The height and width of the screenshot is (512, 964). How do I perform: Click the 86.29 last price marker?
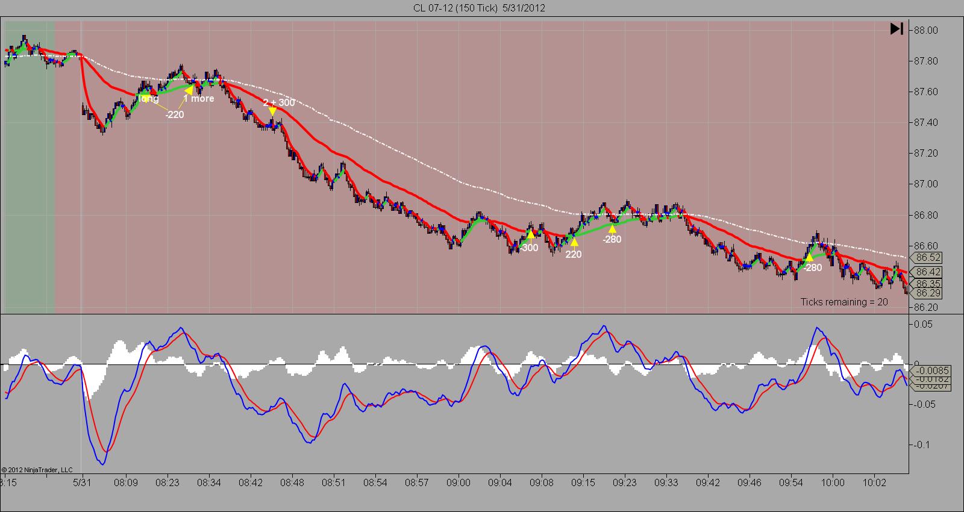coord(927,293)
